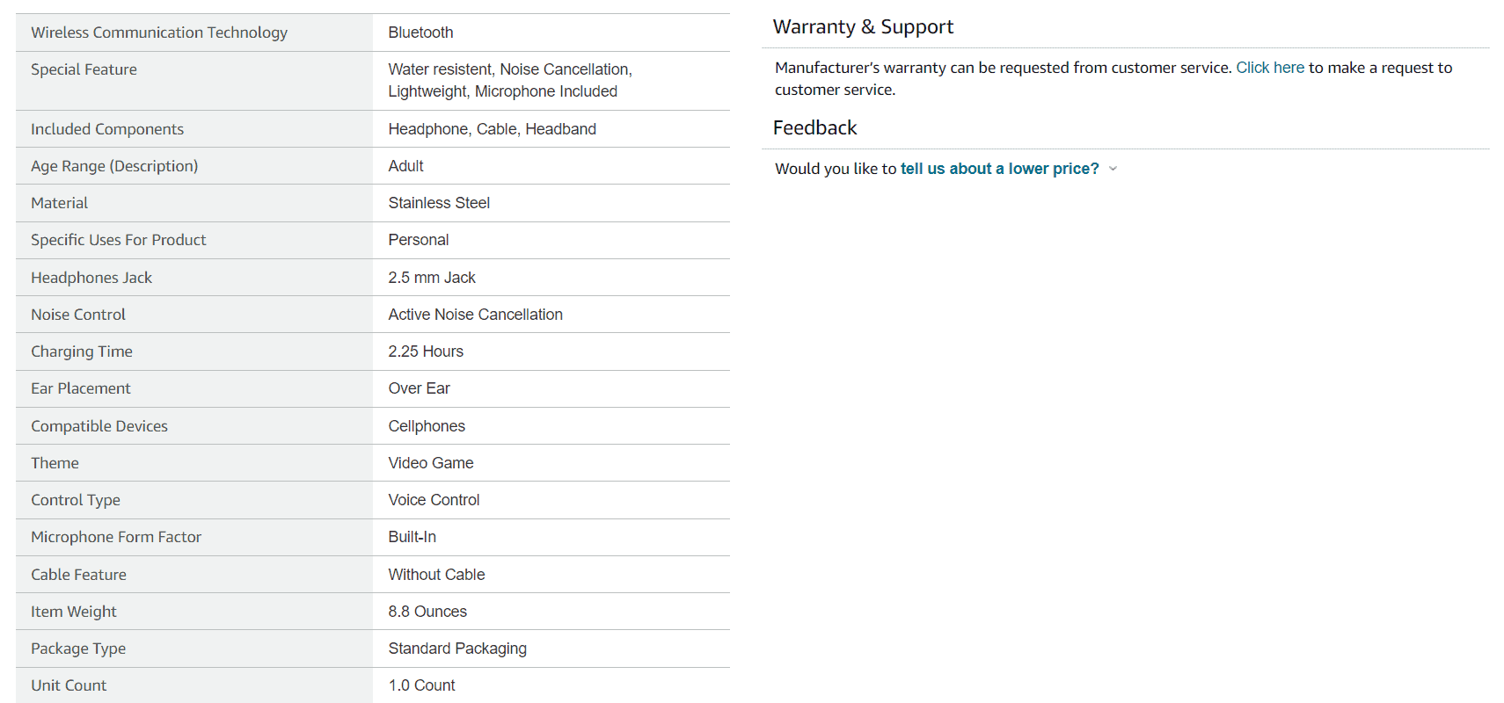Click the 'Headphone, Cable, Headband' value
Image resolution: width=1504 pixels, height=703 pixels.
pyautogui.click(x=492, y=129)
